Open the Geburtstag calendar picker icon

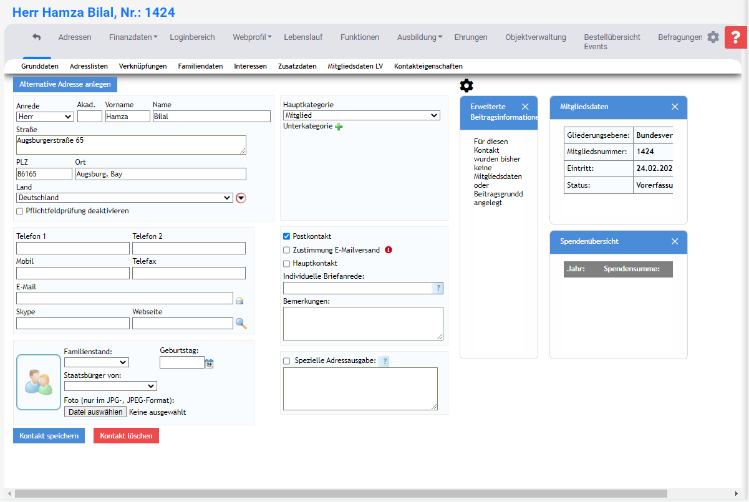(x=210, y=364)
